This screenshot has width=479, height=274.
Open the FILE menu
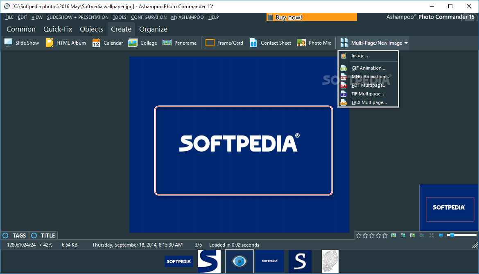(x=9, y=18)
